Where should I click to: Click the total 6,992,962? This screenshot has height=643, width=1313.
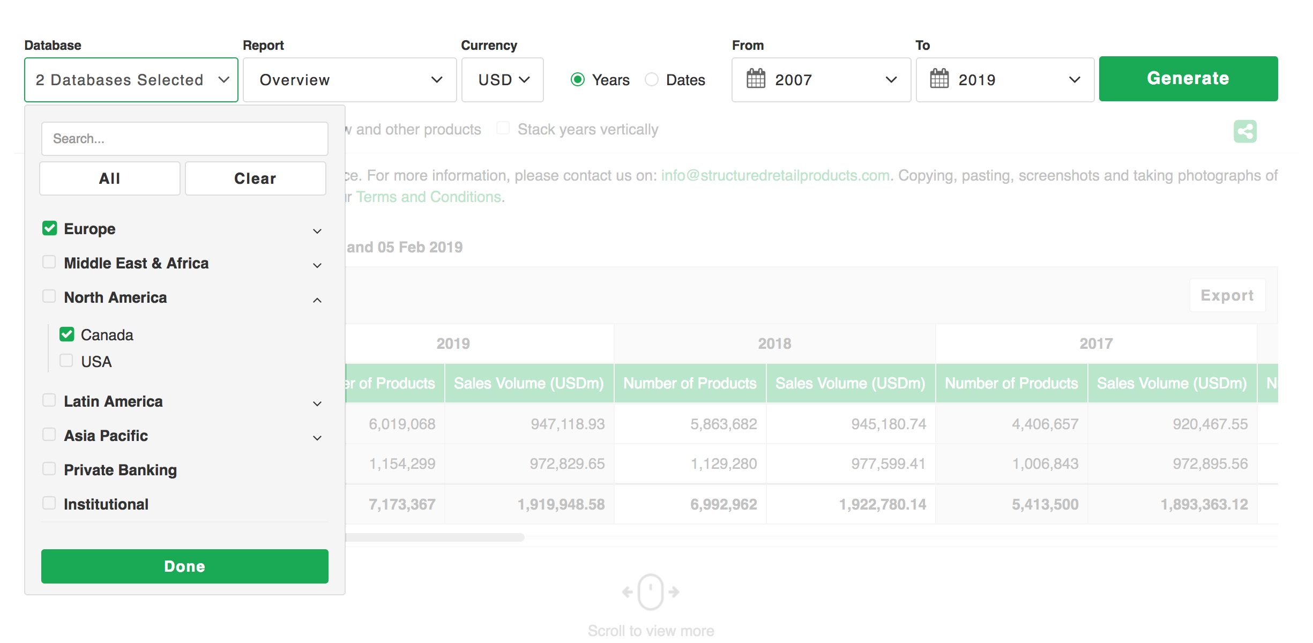723,504
